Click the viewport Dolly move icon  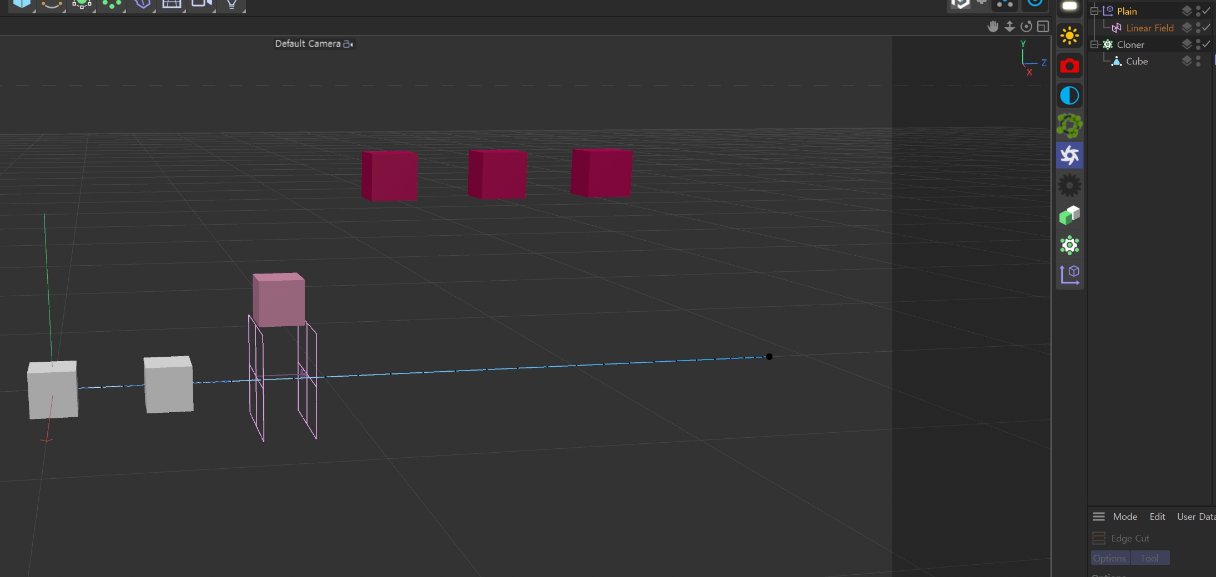tap(1009, 26)
